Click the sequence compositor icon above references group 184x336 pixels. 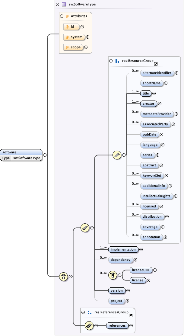(x=85, y=228)
